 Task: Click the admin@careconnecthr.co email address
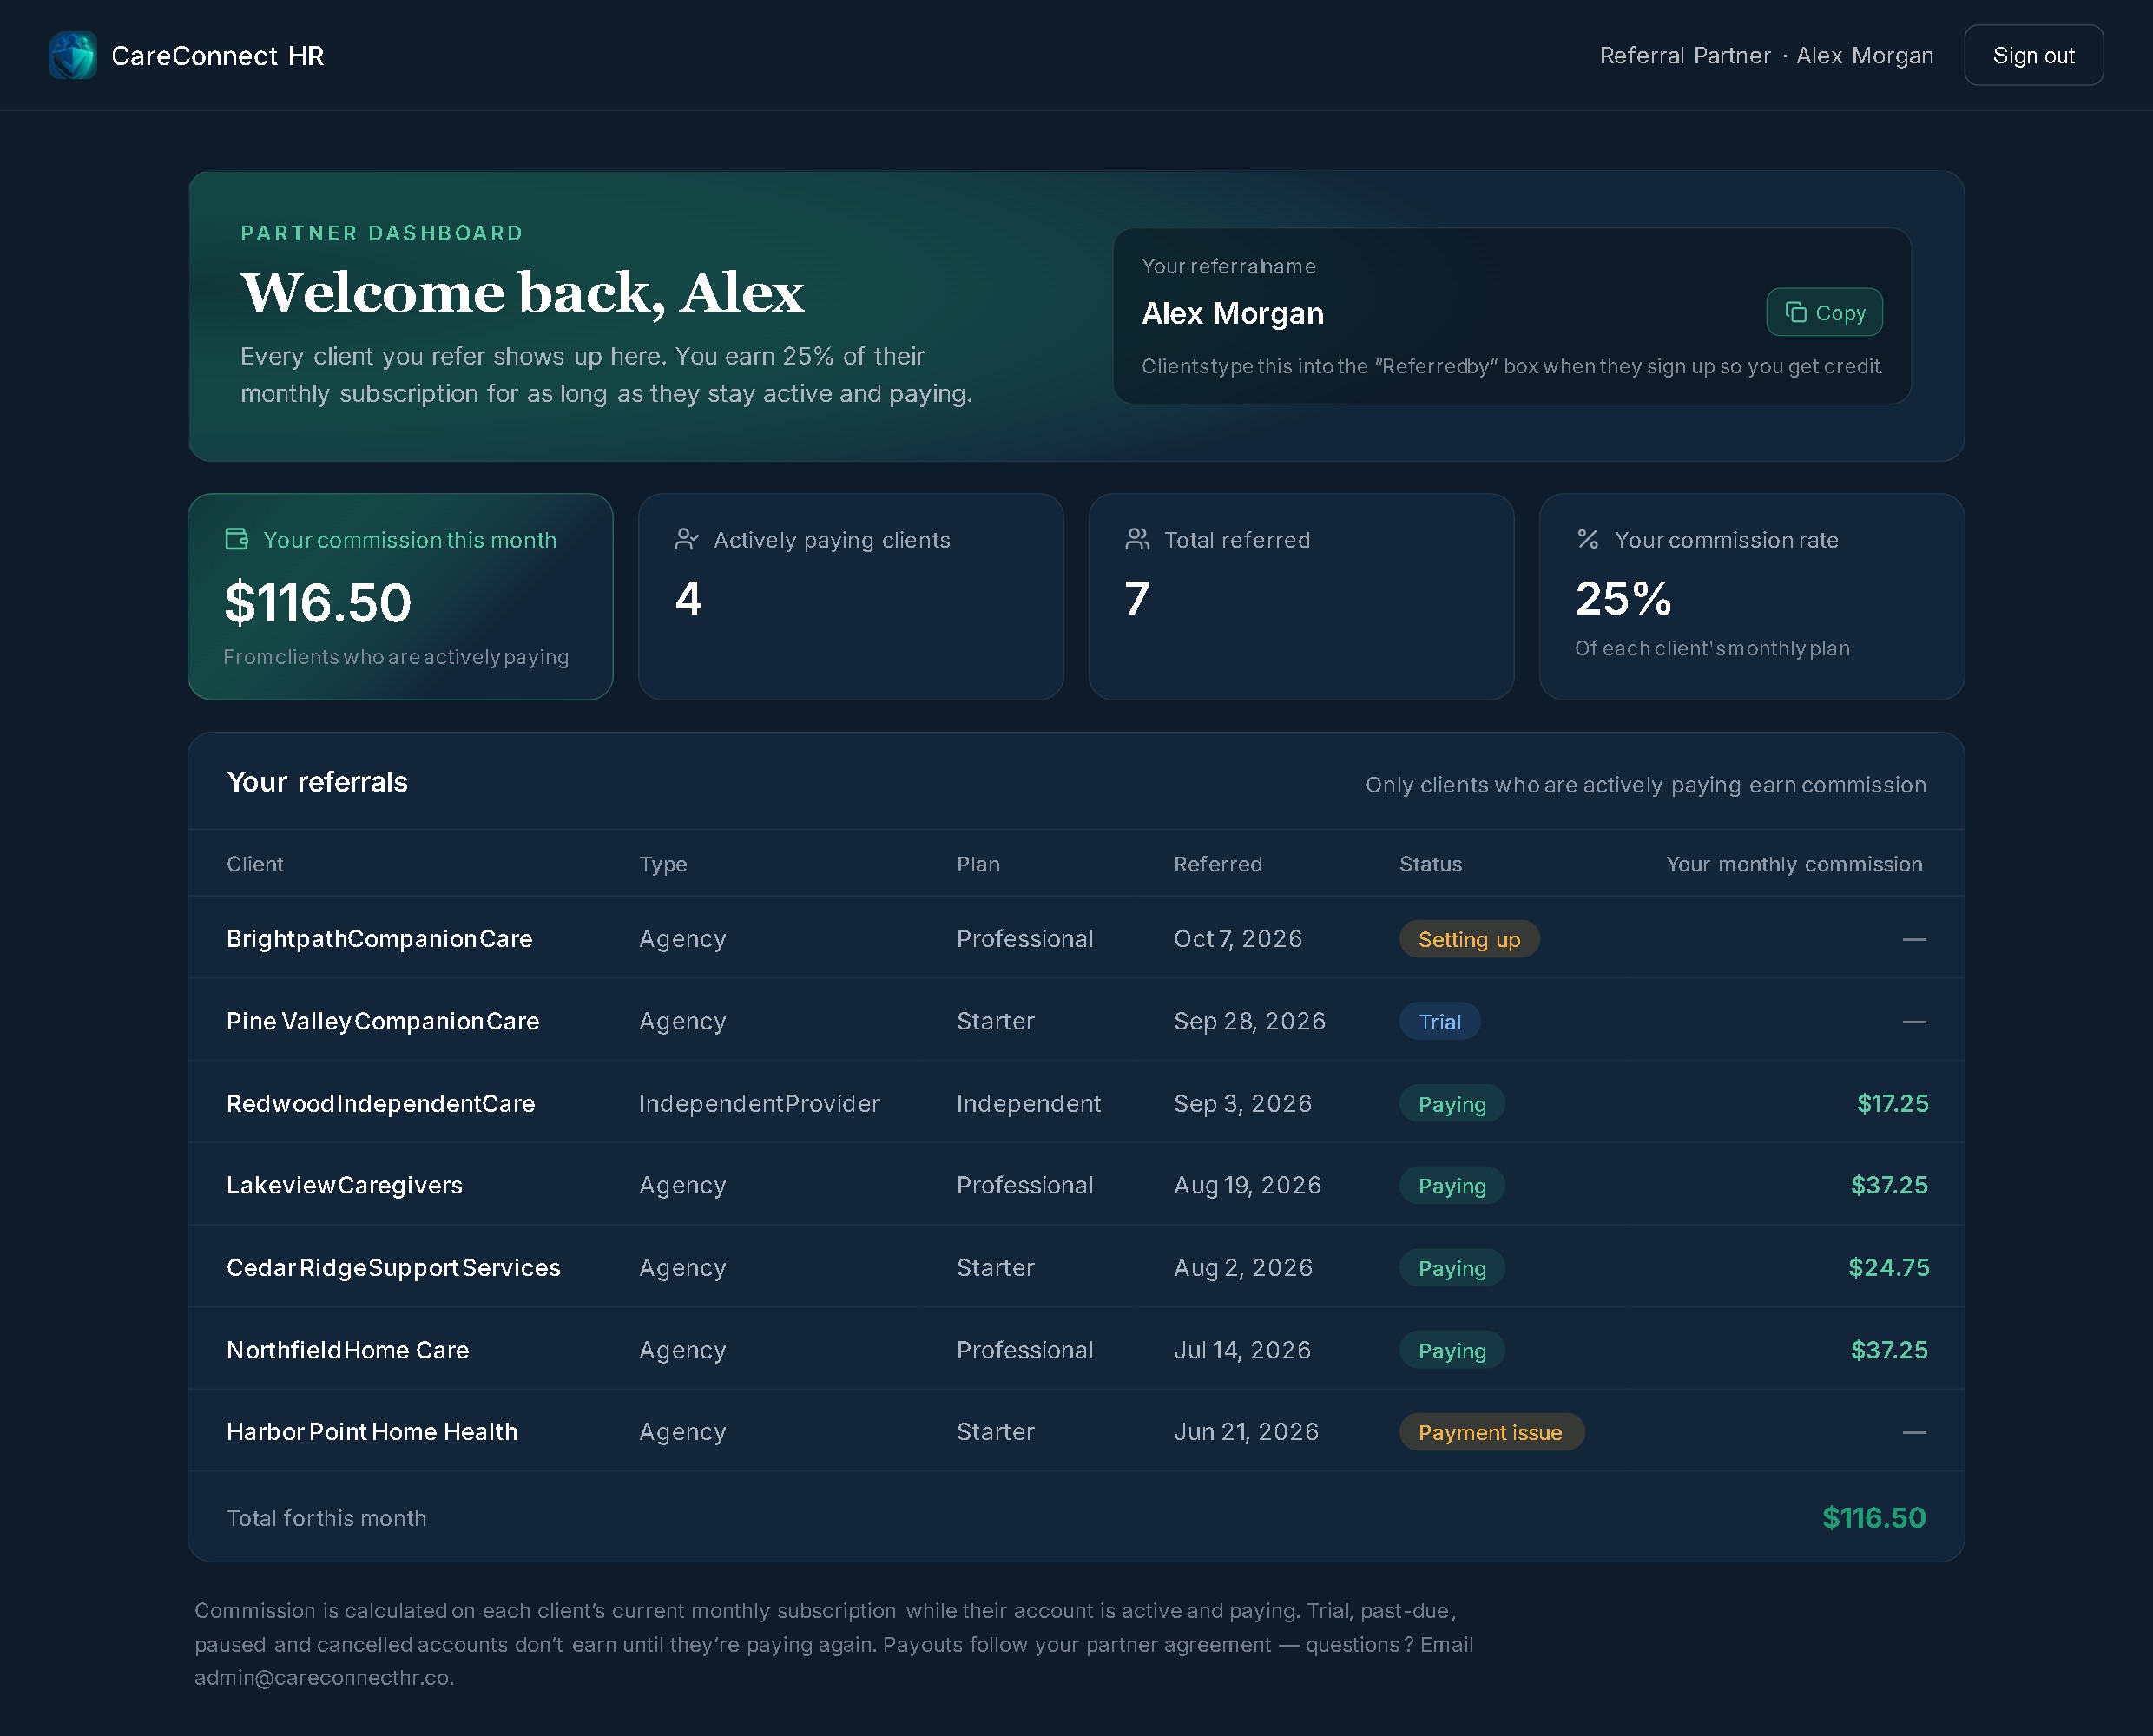click(x=323, y=1677)
